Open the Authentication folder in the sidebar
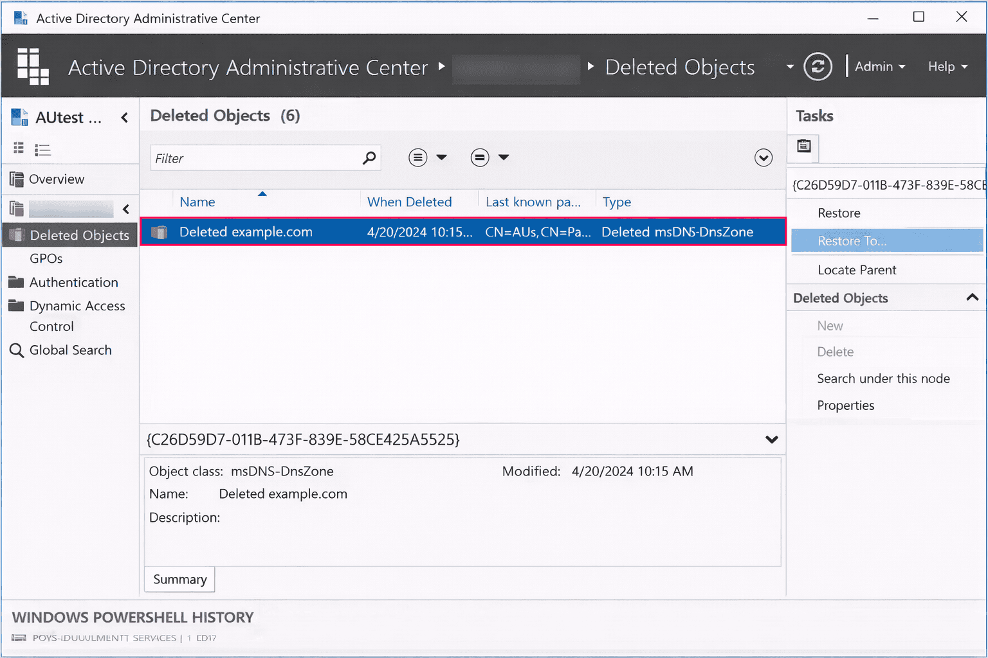 [73, 282]
